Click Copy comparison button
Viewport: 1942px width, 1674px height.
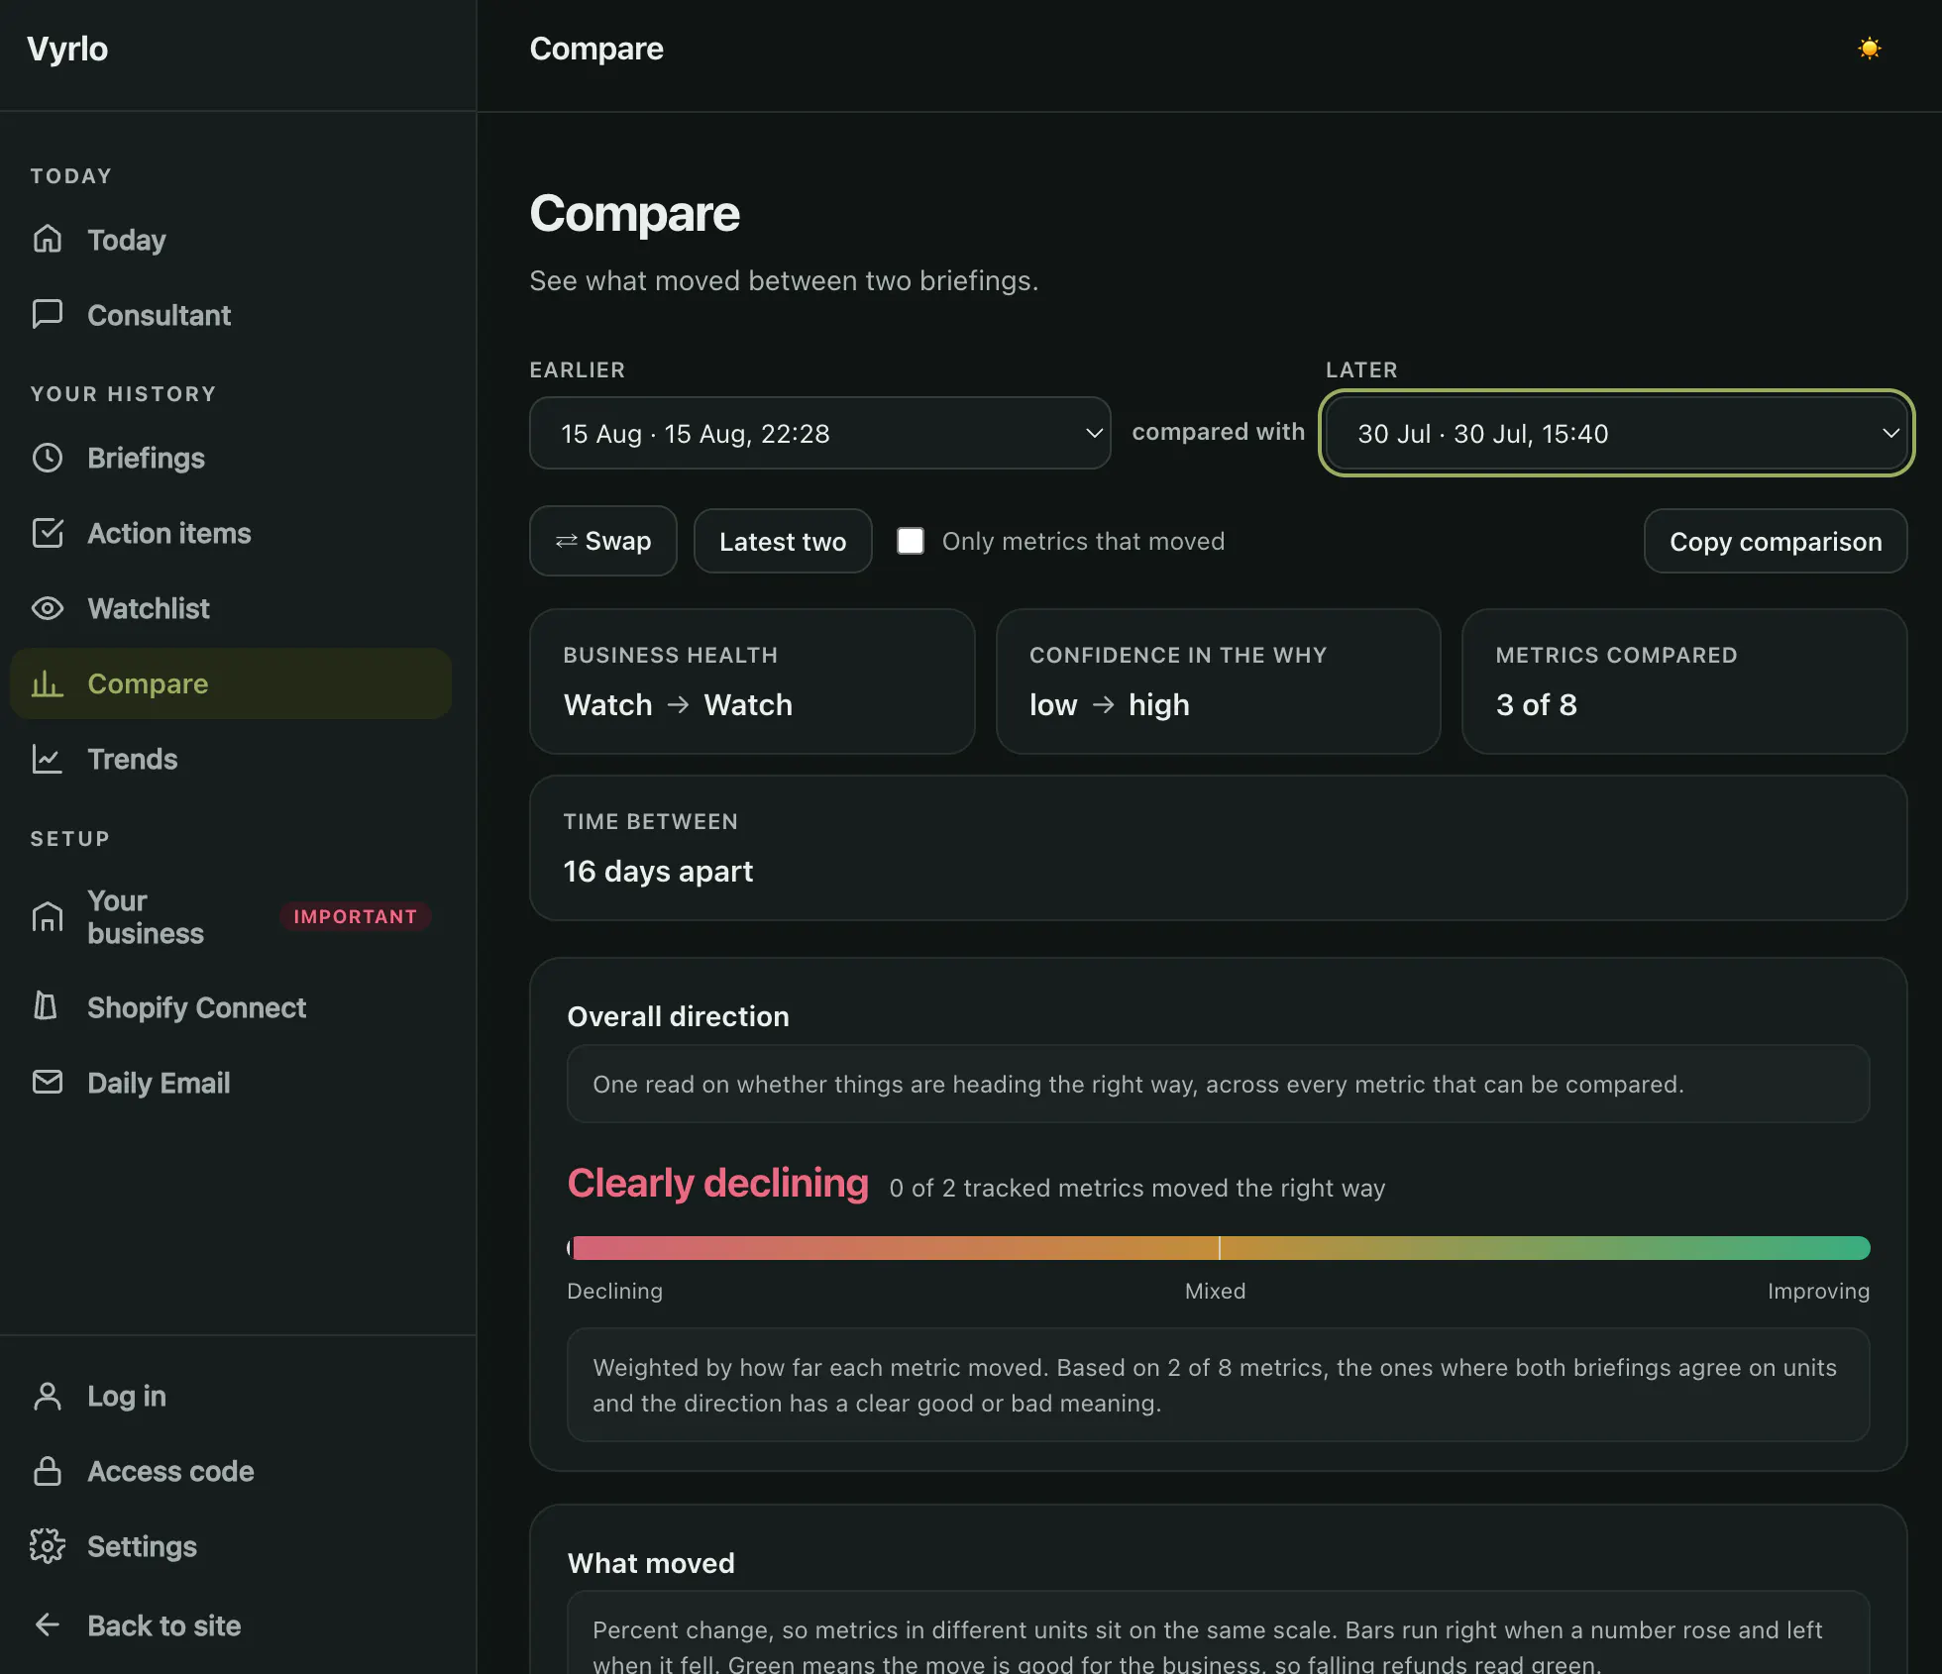coord(1776,541)
